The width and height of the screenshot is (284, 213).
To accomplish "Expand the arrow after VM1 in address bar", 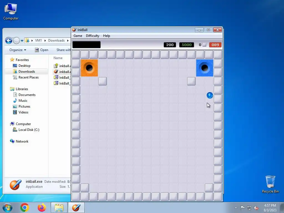I will [x=45, y=40].
